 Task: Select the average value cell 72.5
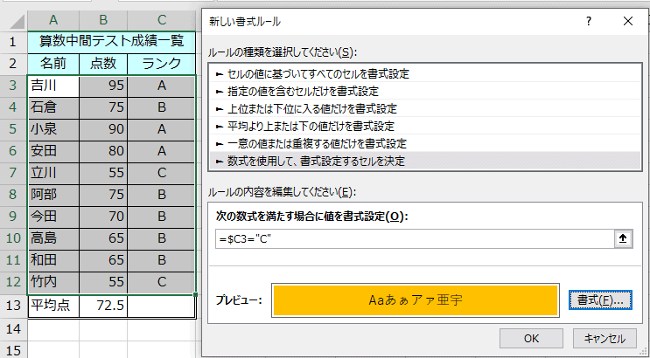tap(103, 306)
